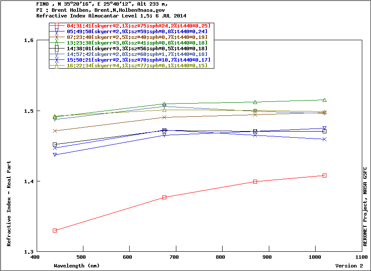Click the red square marker in the 04:31:41 legend entry
The image size is (371, 271).
pyautogui.click(x=56, y=26)
